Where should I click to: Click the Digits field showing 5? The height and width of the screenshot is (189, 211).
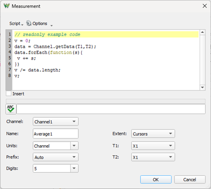click(52, 168)
